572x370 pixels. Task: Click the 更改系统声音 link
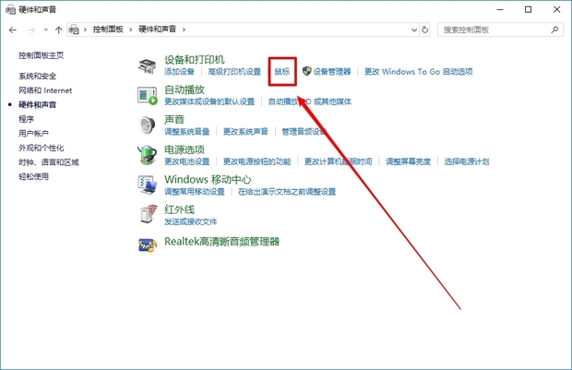(x=246, y=131)
